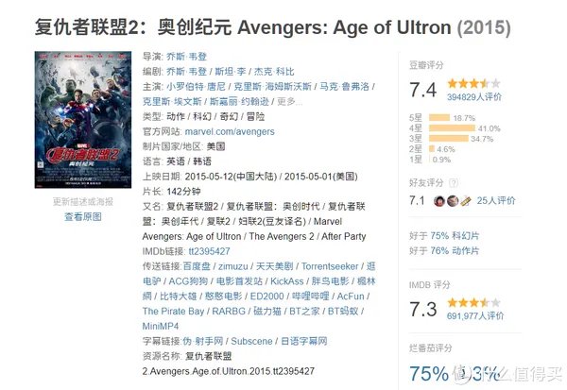The image size is (567, 390).
Task: Click the 5星 rating distribution bar
Action: (438, 118)
